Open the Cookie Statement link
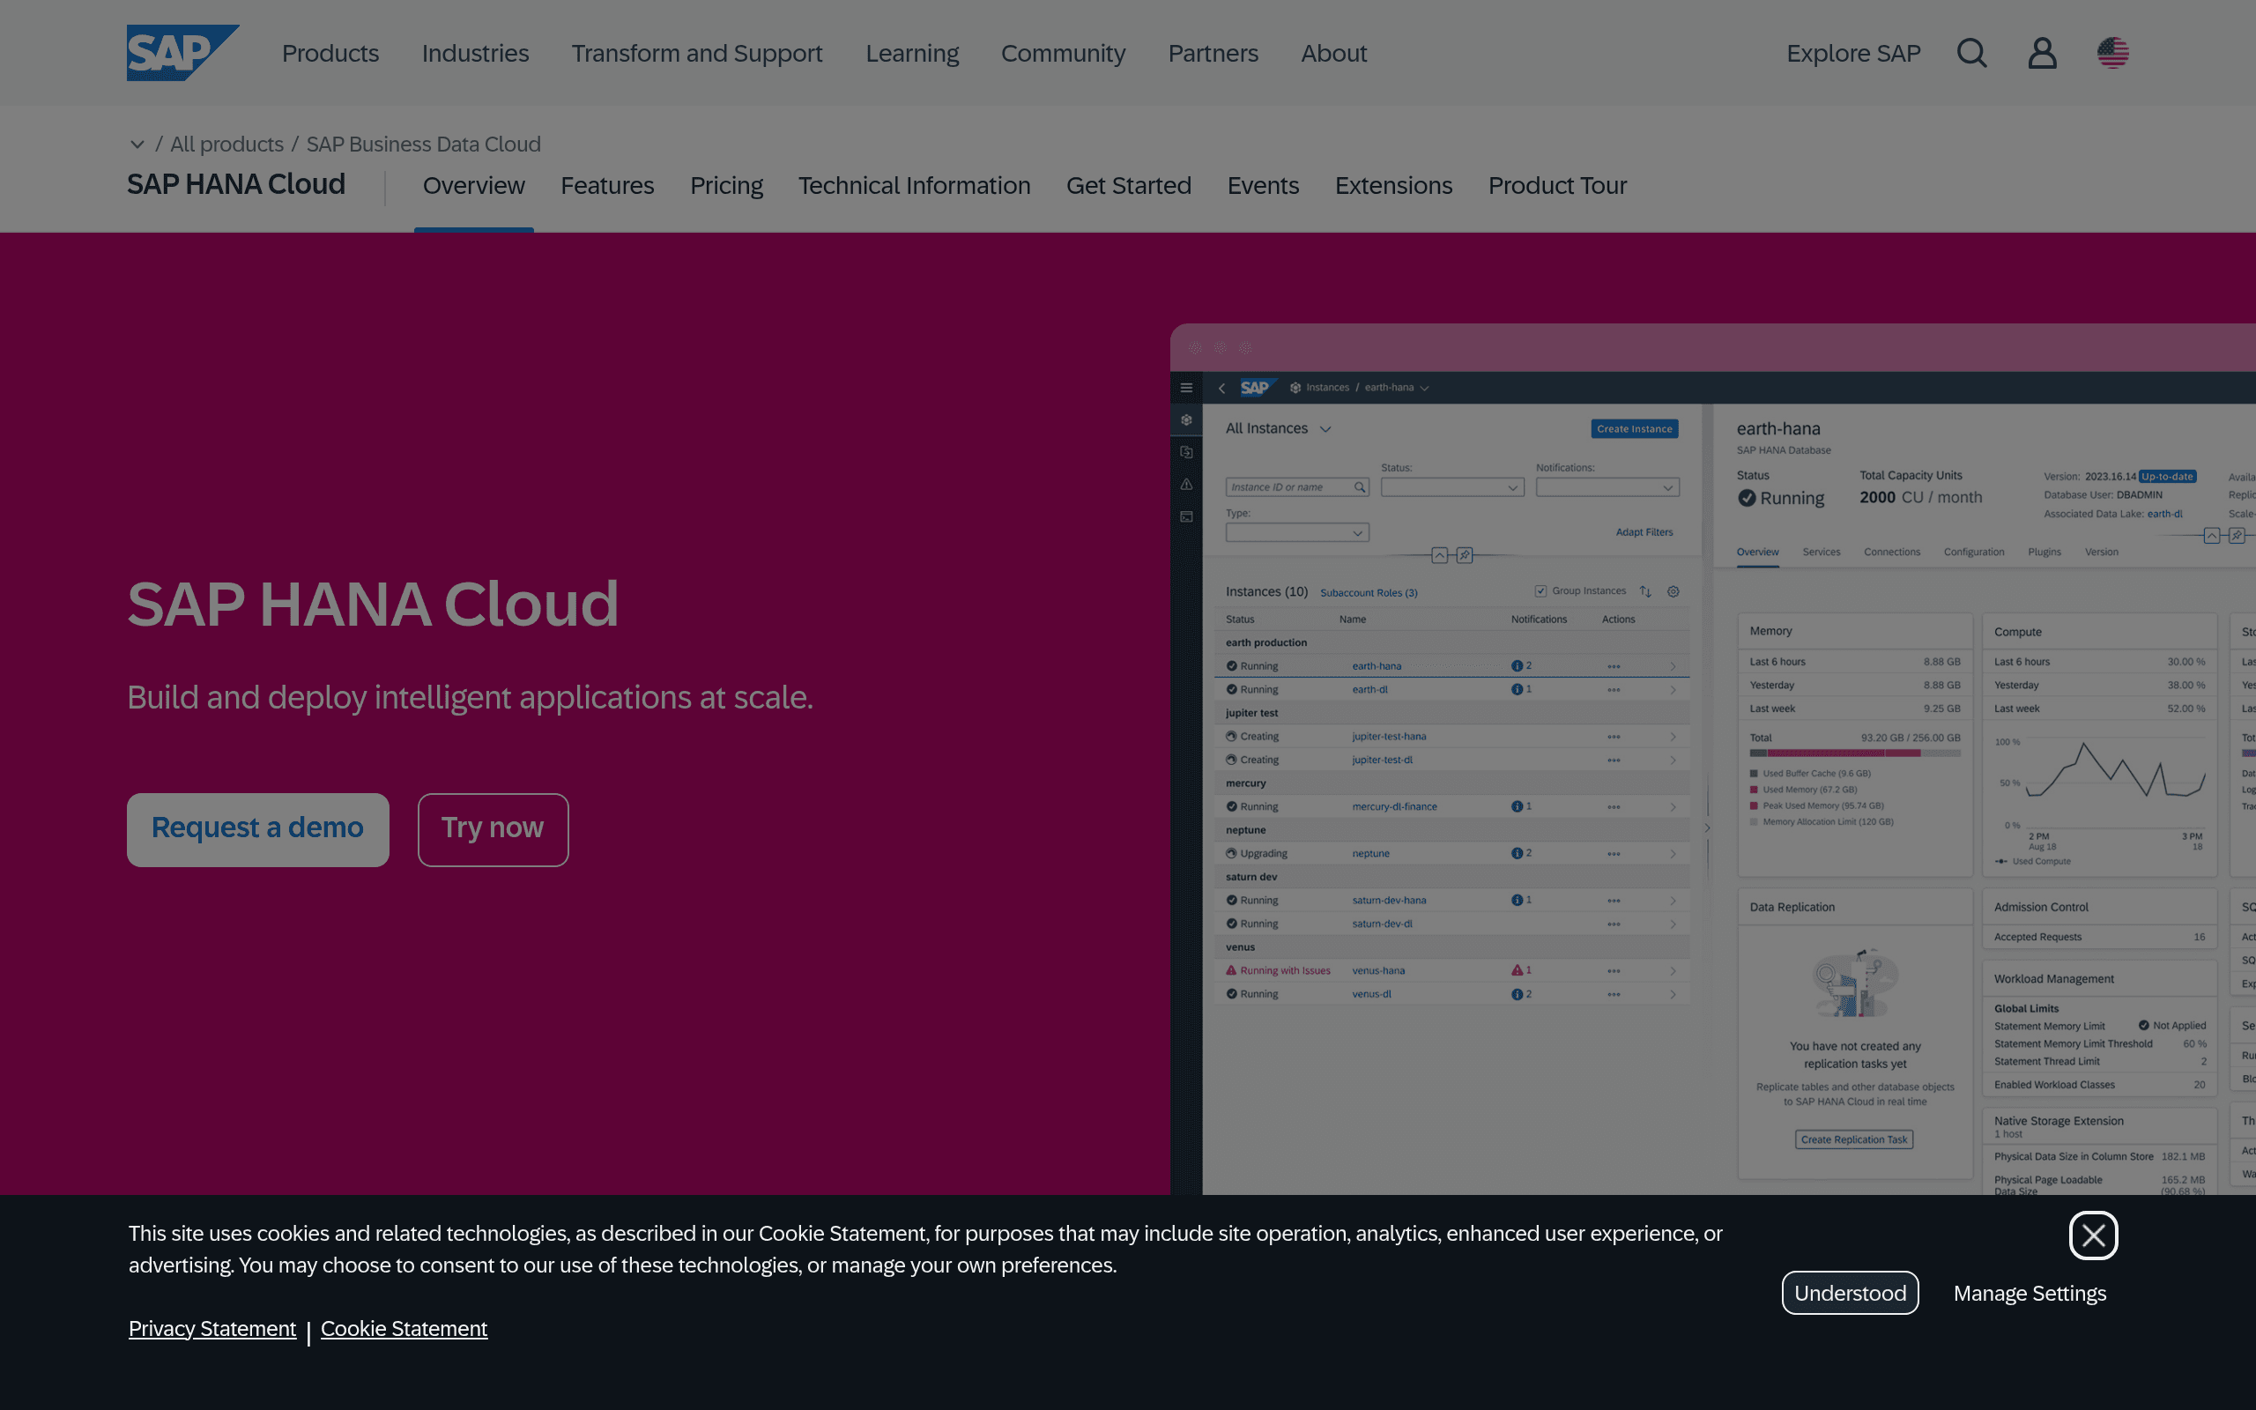The height and width of the screenshot is (1410, 2256). click(404, 1328)
